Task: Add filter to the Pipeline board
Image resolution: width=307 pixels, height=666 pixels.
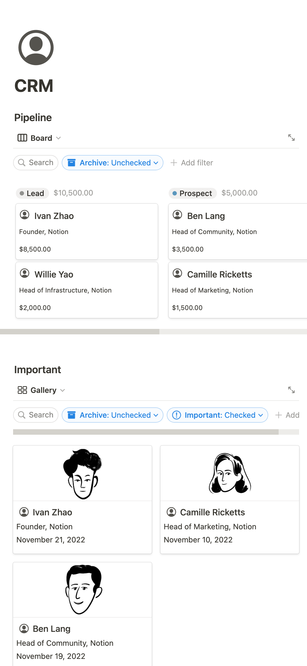Action: click(x=192, y=163)
